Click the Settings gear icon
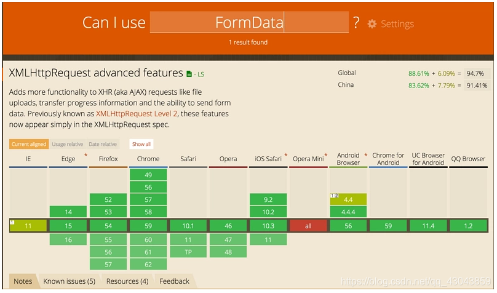Image resolution: width=497 pixels, height=293 pixels. point(372,24)
